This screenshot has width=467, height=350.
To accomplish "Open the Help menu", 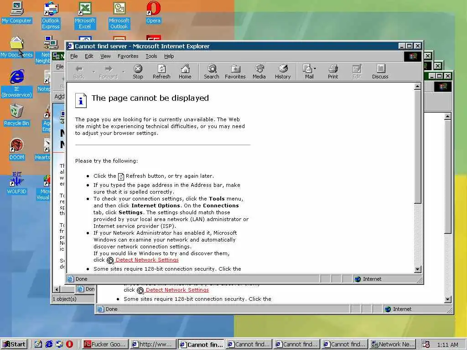I will 169,56.
